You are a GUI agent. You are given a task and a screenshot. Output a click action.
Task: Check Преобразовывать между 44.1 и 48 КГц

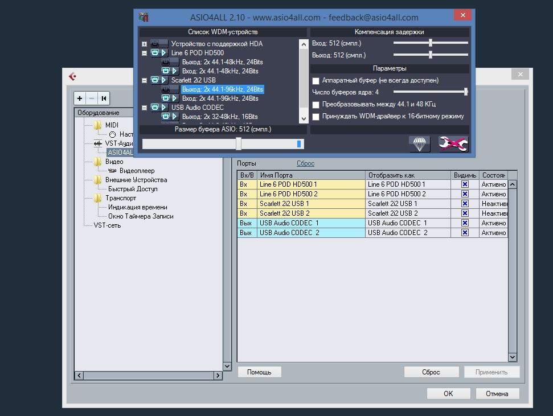(316, 105)
